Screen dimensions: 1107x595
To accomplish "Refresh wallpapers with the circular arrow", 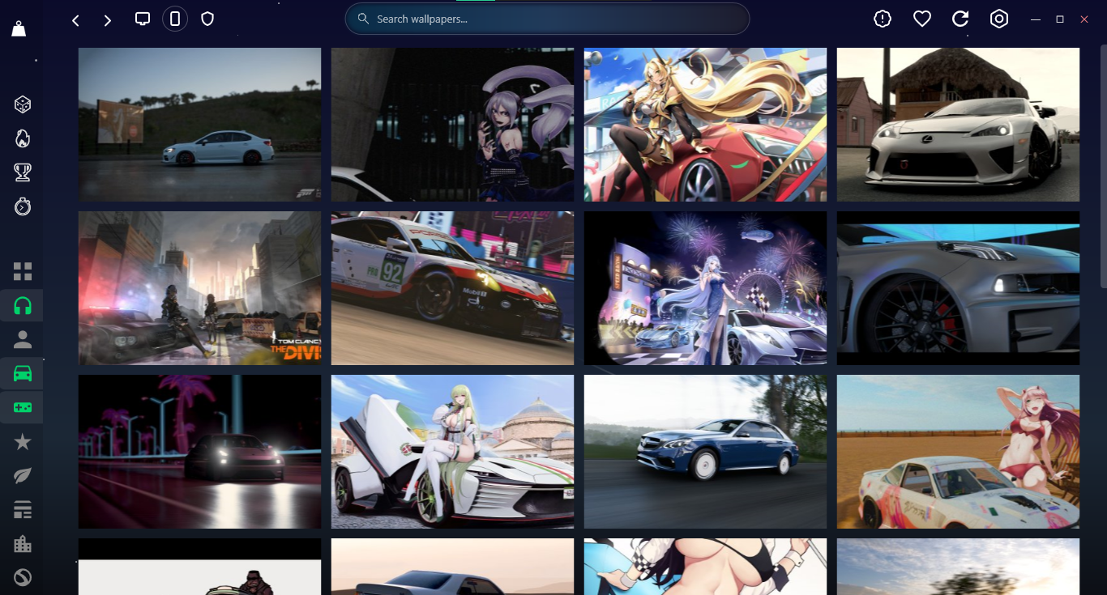I will pyautogui.click(x=960, y=19).
